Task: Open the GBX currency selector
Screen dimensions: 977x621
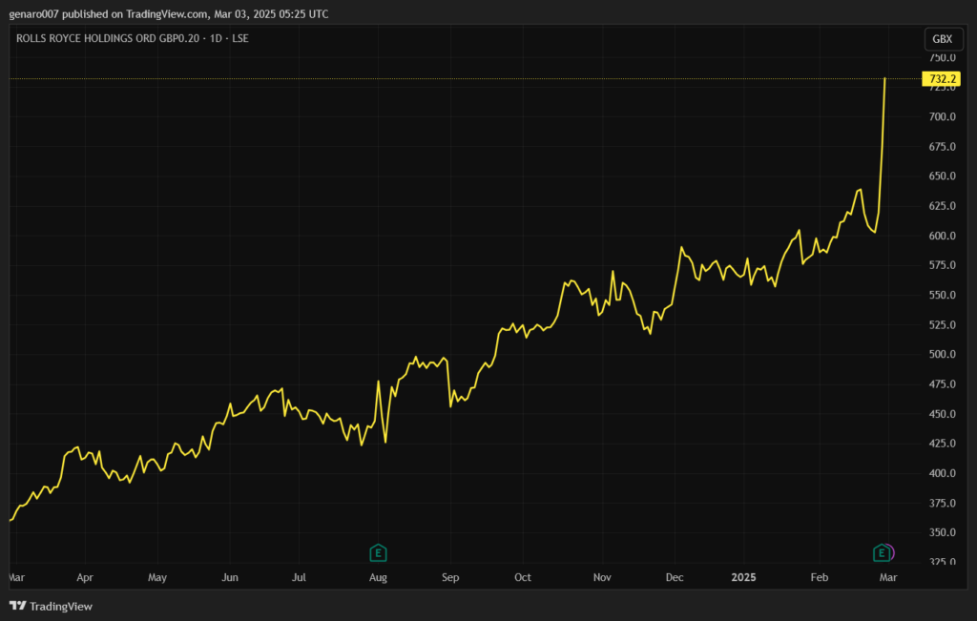Action: [x=942, y=39]
